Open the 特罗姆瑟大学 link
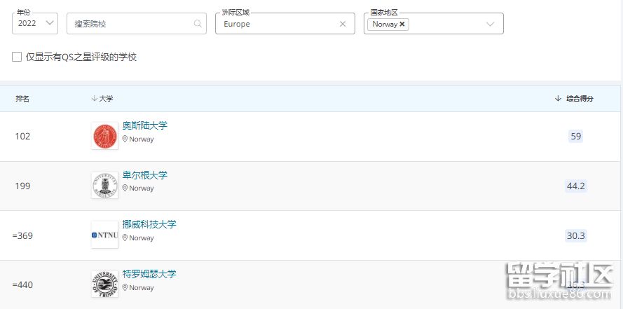 coord(149,274)
